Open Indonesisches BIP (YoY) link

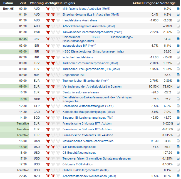click(79, 46)
